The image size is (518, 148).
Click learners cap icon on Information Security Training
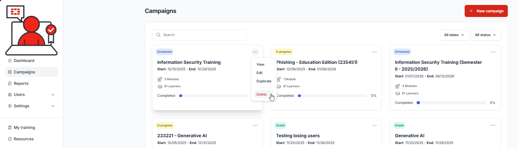(x=160, y=86)
